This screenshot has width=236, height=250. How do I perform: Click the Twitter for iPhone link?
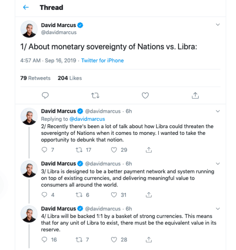(102, 61)
